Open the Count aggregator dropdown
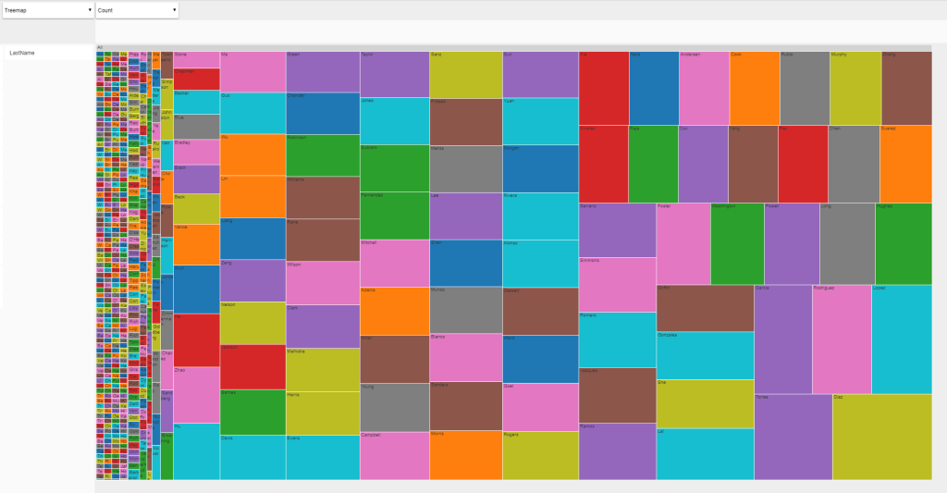Screen dimensions: 947x493 [x=137, y=10]
